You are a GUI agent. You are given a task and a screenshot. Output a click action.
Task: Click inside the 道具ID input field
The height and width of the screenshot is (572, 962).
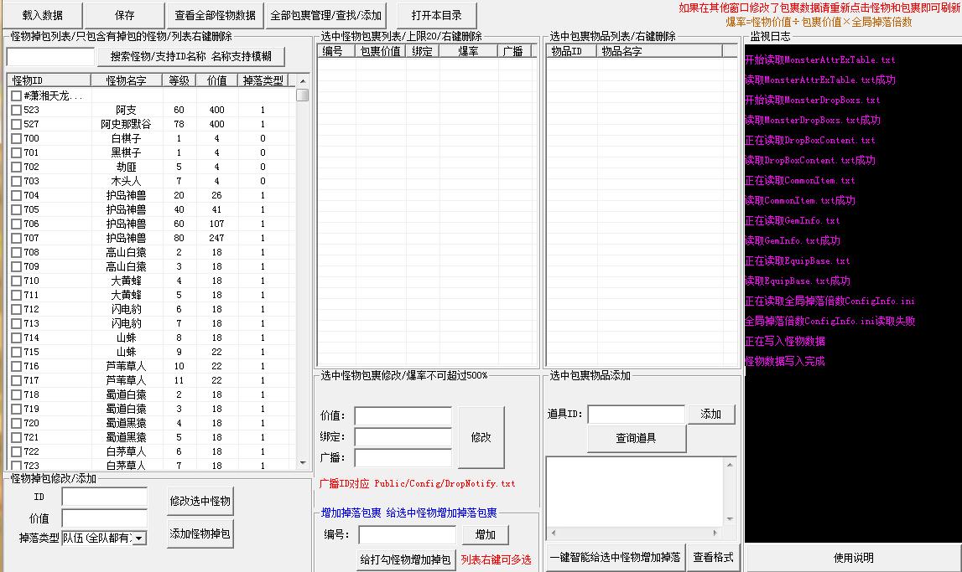click(637, 414)
